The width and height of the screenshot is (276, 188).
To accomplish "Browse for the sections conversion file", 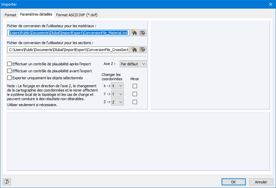I will [x=134, y=50].
